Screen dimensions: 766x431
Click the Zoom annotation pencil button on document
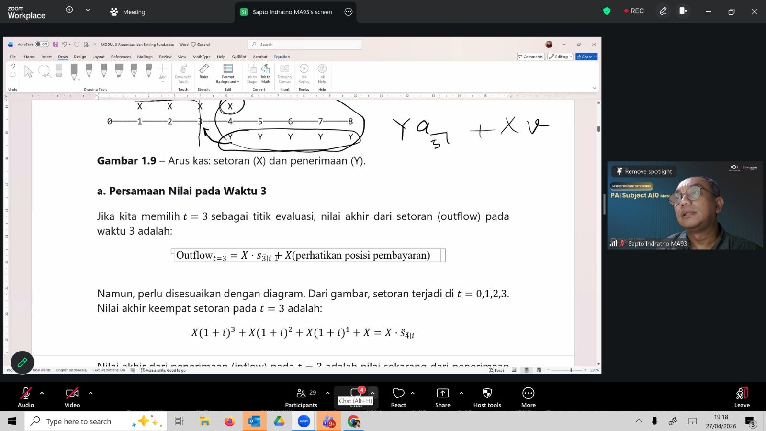(22, 363)
